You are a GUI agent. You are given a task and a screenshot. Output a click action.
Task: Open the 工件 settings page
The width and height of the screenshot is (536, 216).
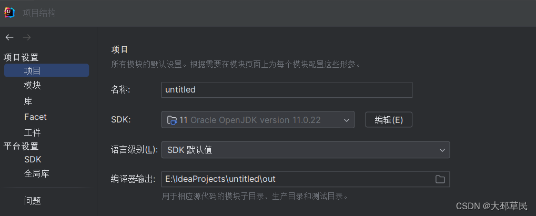point(33,132)
